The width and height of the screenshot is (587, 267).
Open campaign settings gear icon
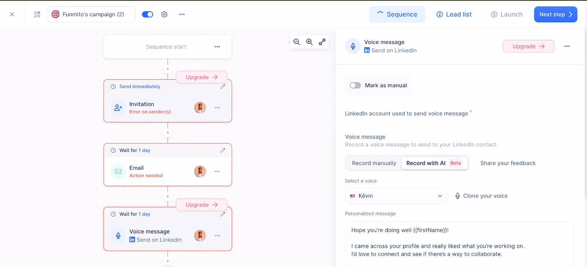[x=164, y=14]
